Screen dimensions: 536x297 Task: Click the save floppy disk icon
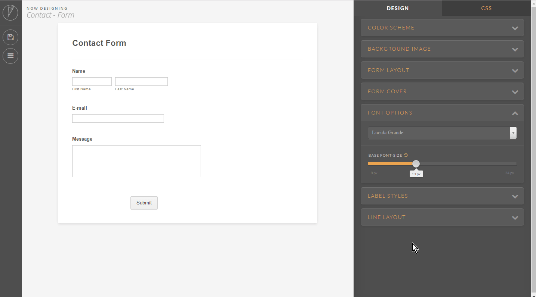tap(10, 37)
